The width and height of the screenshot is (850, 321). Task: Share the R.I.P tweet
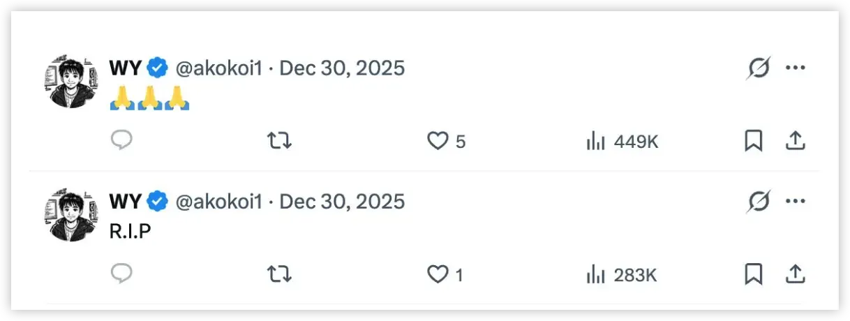point(796,274)
